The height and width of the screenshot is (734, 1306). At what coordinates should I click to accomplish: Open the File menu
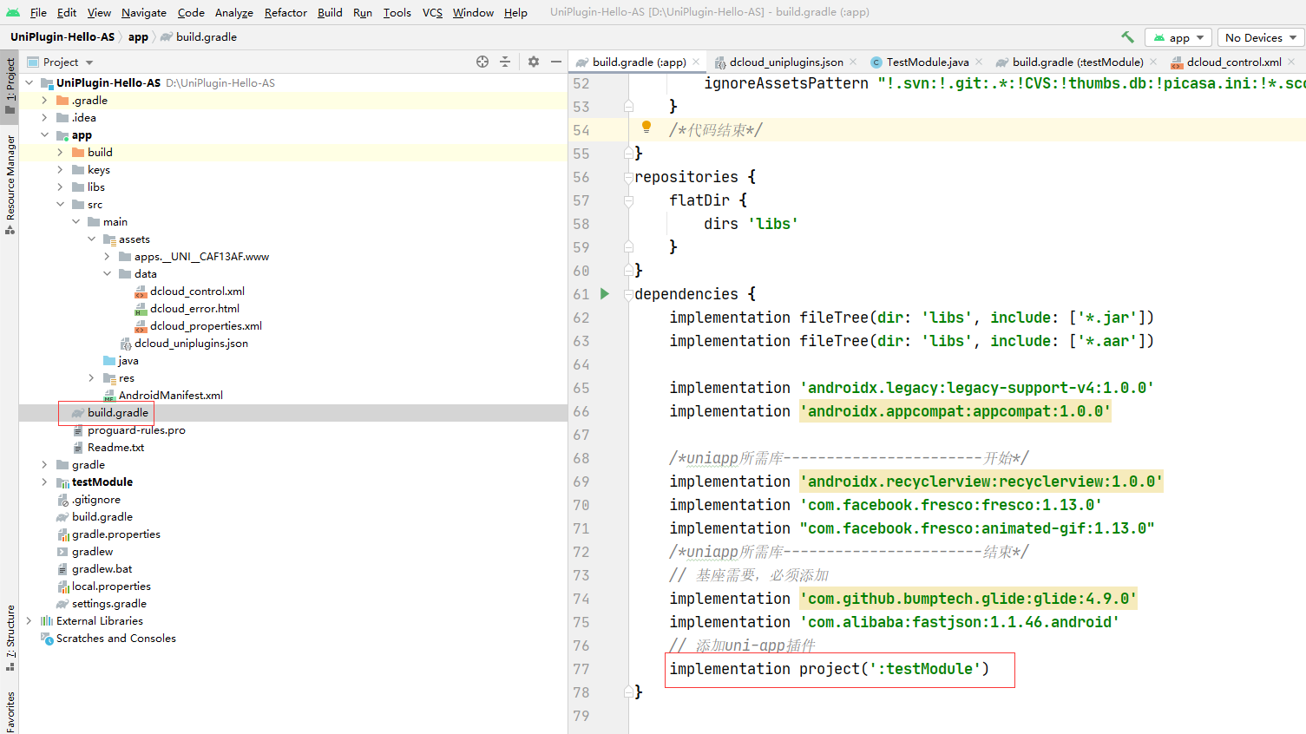click(38, 12)
